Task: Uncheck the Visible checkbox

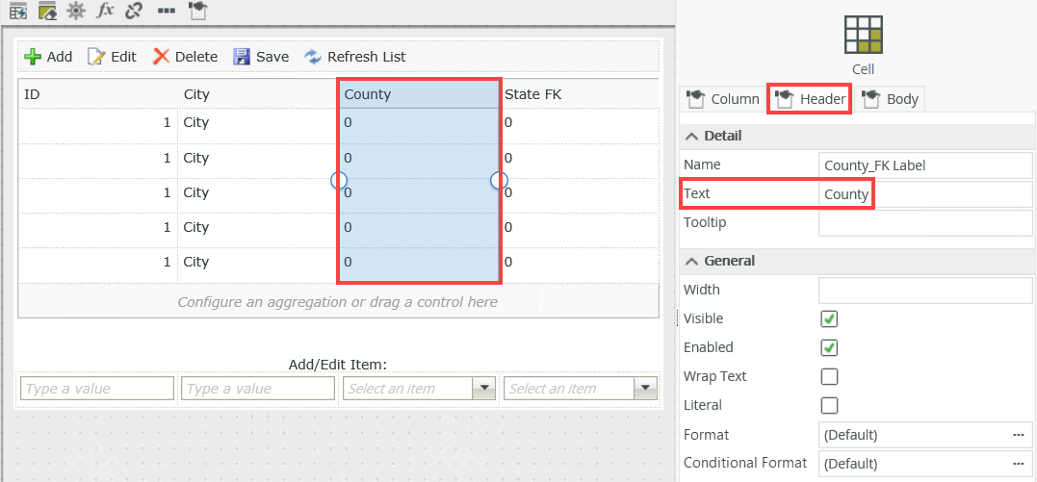Action: tap(829, 318)
